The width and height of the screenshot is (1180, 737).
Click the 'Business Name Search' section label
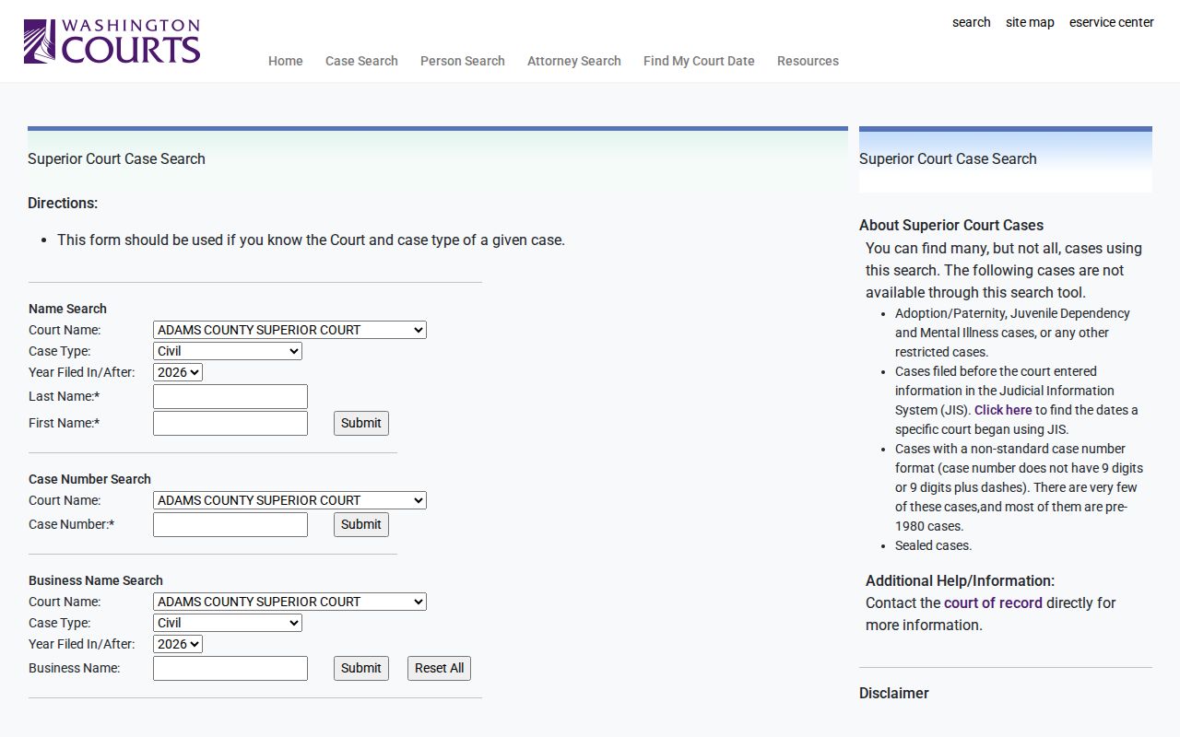tap(96, 580)
